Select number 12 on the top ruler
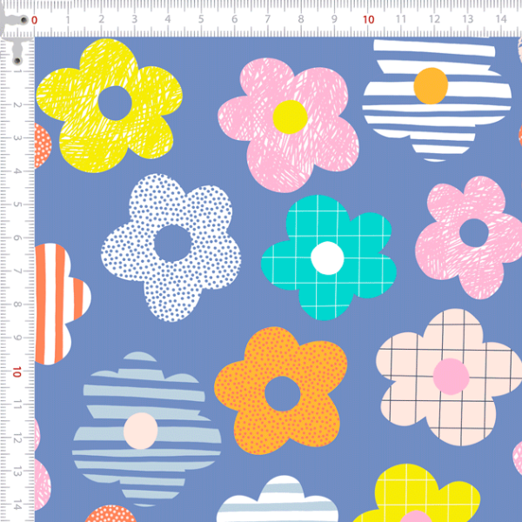The height and width of the screenshot is (522, 522). 434,19
